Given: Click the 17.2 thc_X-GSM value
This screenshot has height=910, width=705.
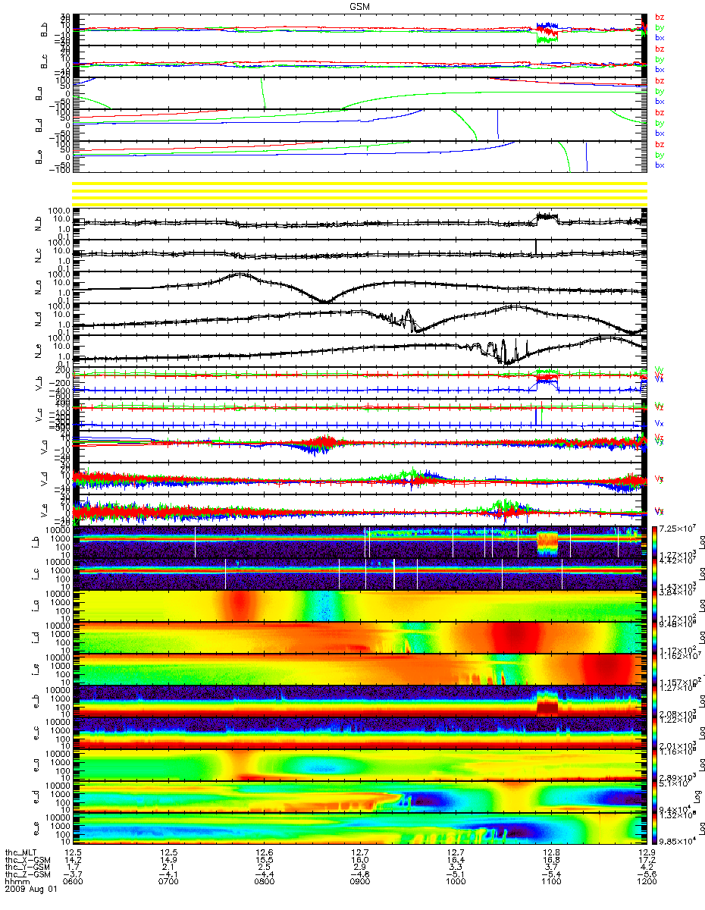Looking at the screenshot, I should (646, 860).
